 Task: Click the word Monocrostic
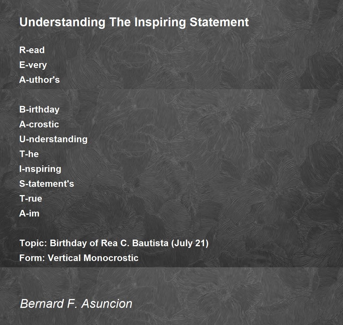click(111, 258)
